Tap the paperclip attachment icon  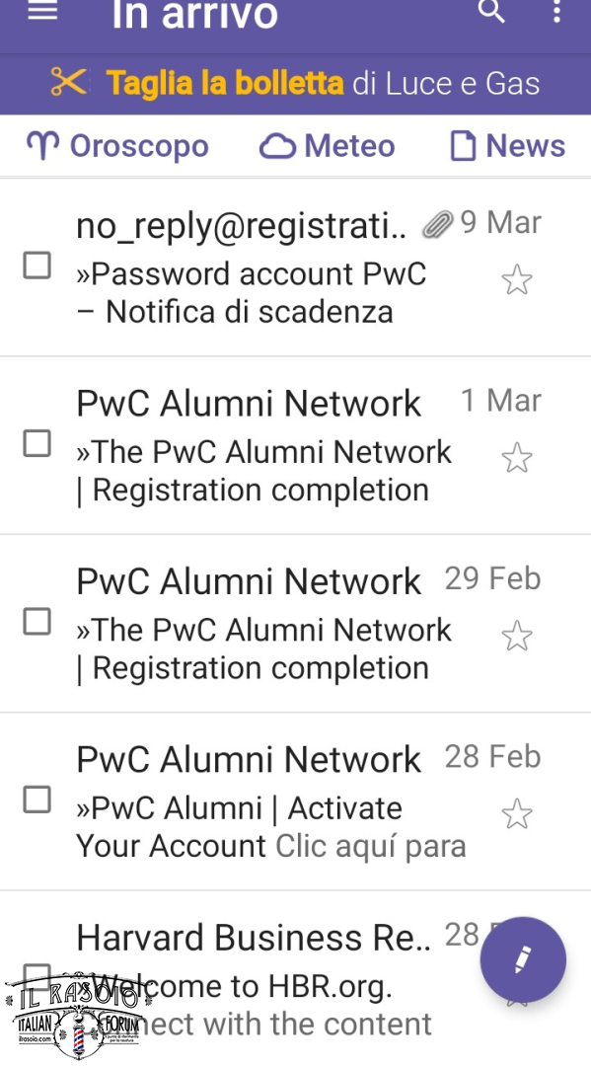coord(437,224)
